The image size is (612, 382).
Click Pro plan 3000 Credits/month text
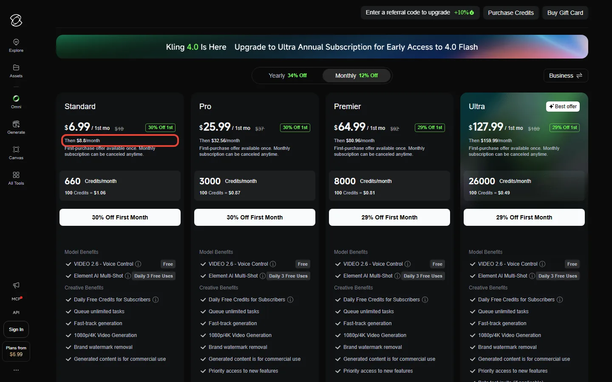(228, 181)
